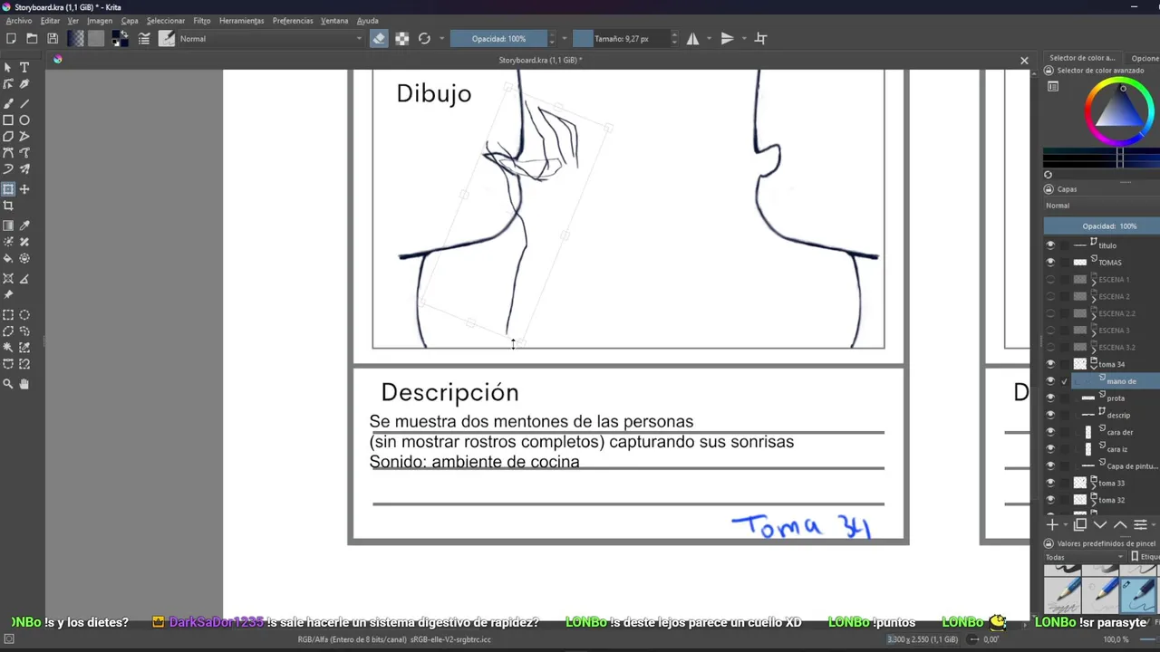Select the Elliptical Selection tool
The image size is (1160, 652).
point(24,315)
